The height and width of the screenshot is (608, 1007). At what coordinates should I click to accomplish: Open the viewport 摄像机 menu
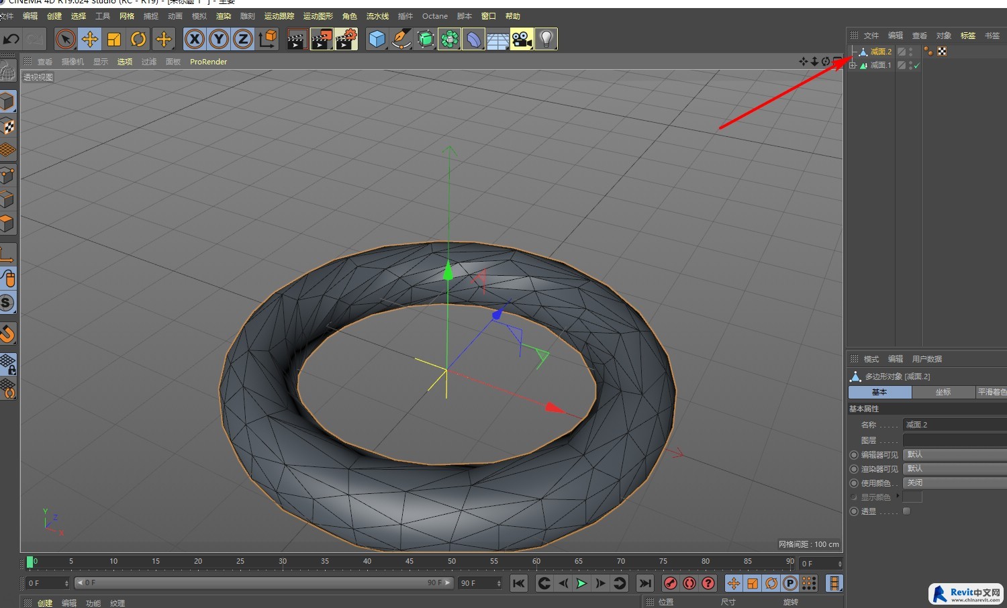pos(73,62)
